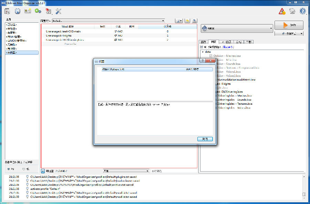This screenshot has height=204, width=310.
Task: Click the restore backup yellow arrow icon
Action: [187, 21]
